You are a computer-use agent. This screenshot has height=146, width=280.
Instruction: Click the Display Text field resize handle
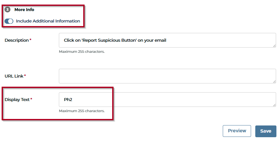click(x=274, y=105)
